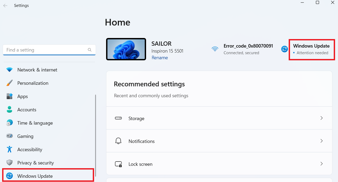Click the Apps sidebar icon
Viewport: 338px width, 182px height.
point(10,96)
